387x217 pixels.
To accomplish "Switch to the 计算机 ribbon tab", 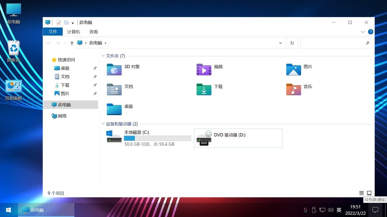I will click(x=74, y=32).
